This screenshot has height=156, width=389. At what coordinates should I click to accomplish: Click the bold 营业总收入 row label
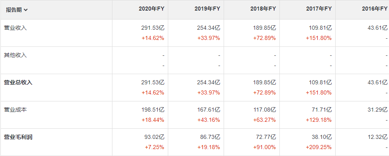pyautogui.click(x=18, y=82)
